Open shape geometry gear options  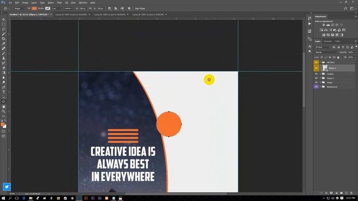[x=129, y=8]
